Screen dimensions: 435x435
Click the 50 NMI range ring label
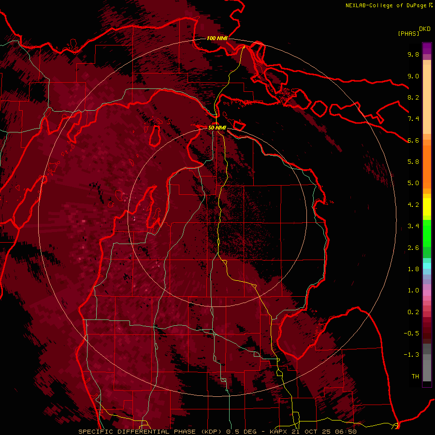[217, 128]
